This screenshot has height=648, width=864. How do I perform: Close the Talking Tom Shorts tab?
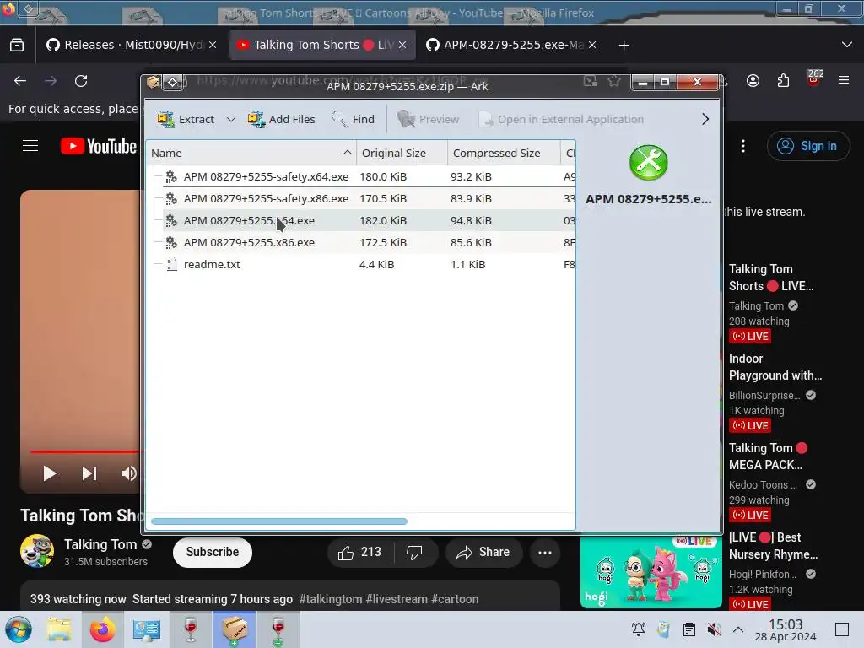[402, 46]
